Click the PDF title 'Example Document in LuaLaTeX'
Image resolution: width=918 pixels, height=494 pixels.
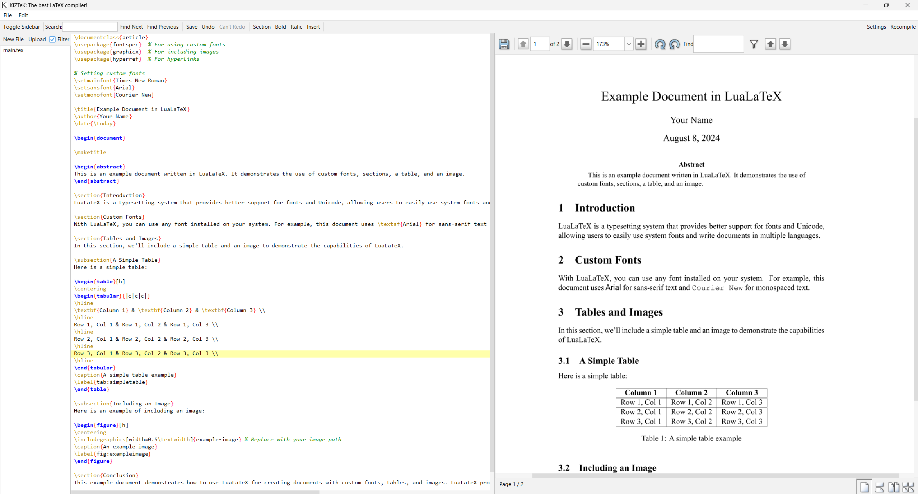[691, 96]
